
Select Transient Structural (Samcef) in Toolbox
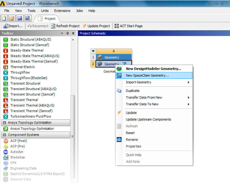click(32, 94)
